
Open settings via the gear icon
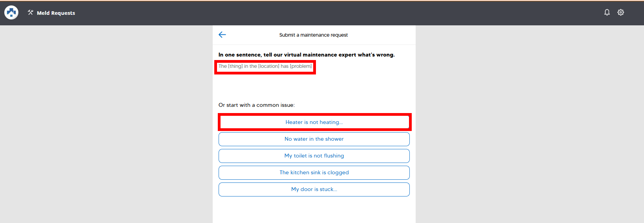click(x=621, y=12)
